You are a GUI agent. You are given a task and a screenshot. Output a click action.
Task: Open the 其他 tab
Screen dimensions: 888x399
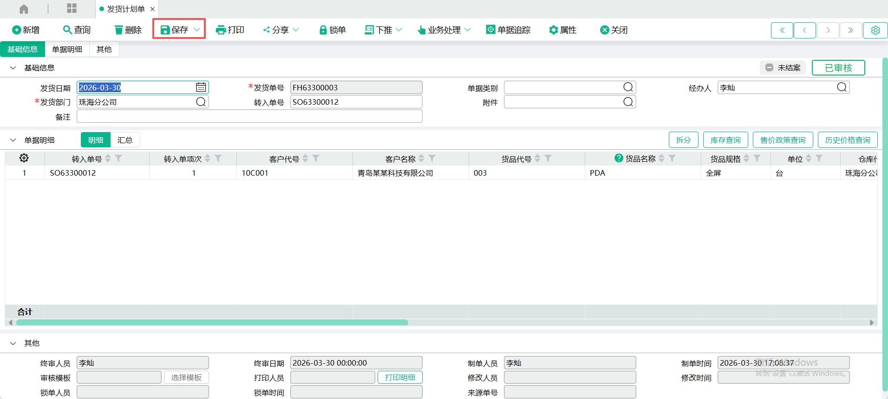[104, 49]
